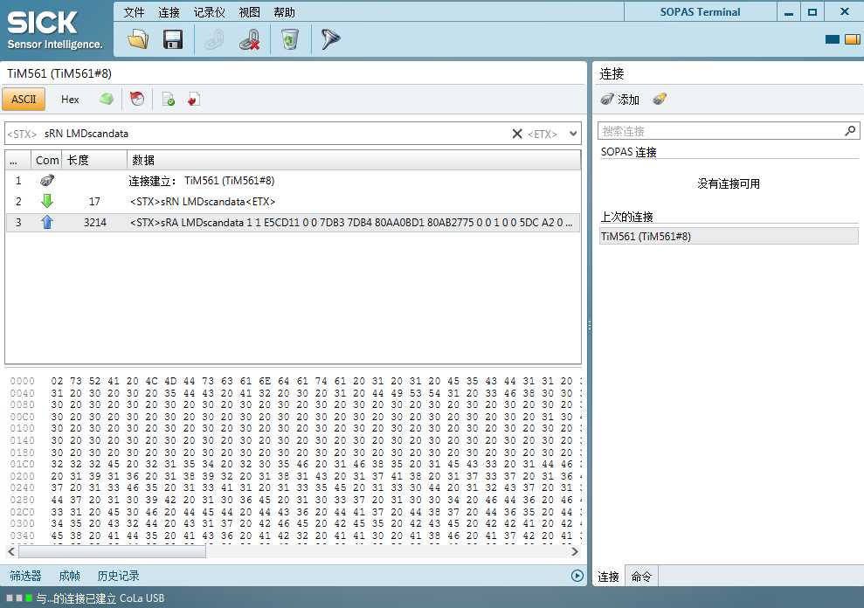Save the log using the floppy disk icon
The height and width of the screenshot is (608, 864).
tap(172, 39)
